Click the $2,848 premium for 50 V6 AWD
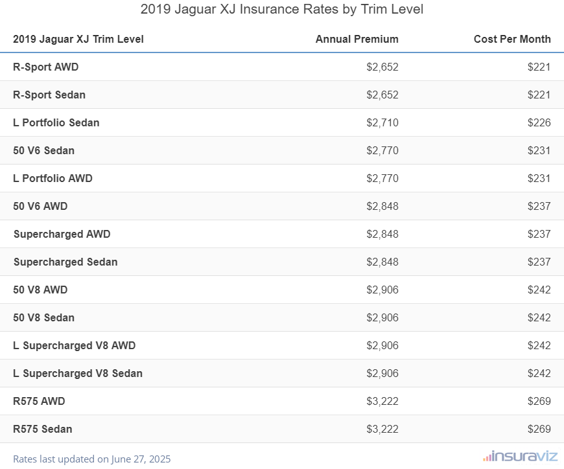The height and width of the screenshot is (469, 564). click(x=382, y=206)
